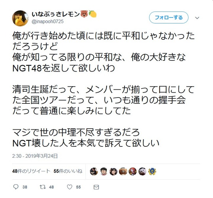
Task: Click the @inapooh0725 username handle
Action: (48, 21)
